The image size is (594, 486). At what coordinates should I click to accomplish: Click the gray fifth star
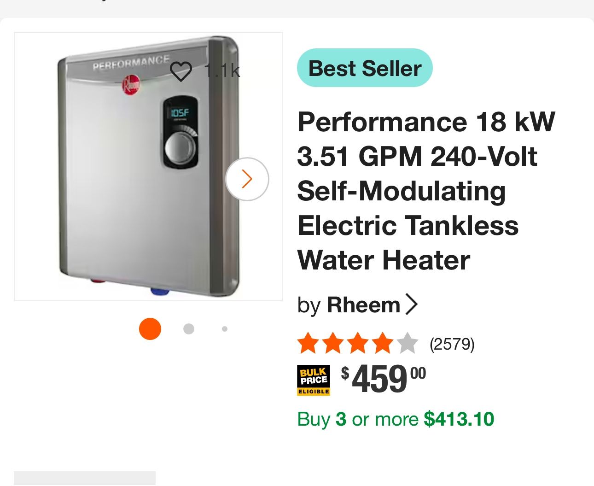coord(407,343)
